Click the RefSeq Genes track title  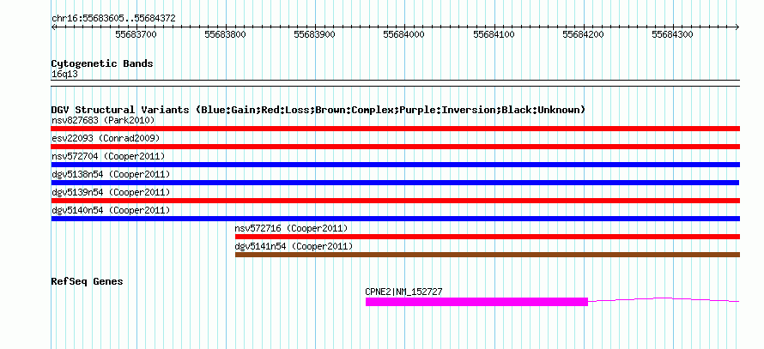pyautogui.click(x=88, y=281)
